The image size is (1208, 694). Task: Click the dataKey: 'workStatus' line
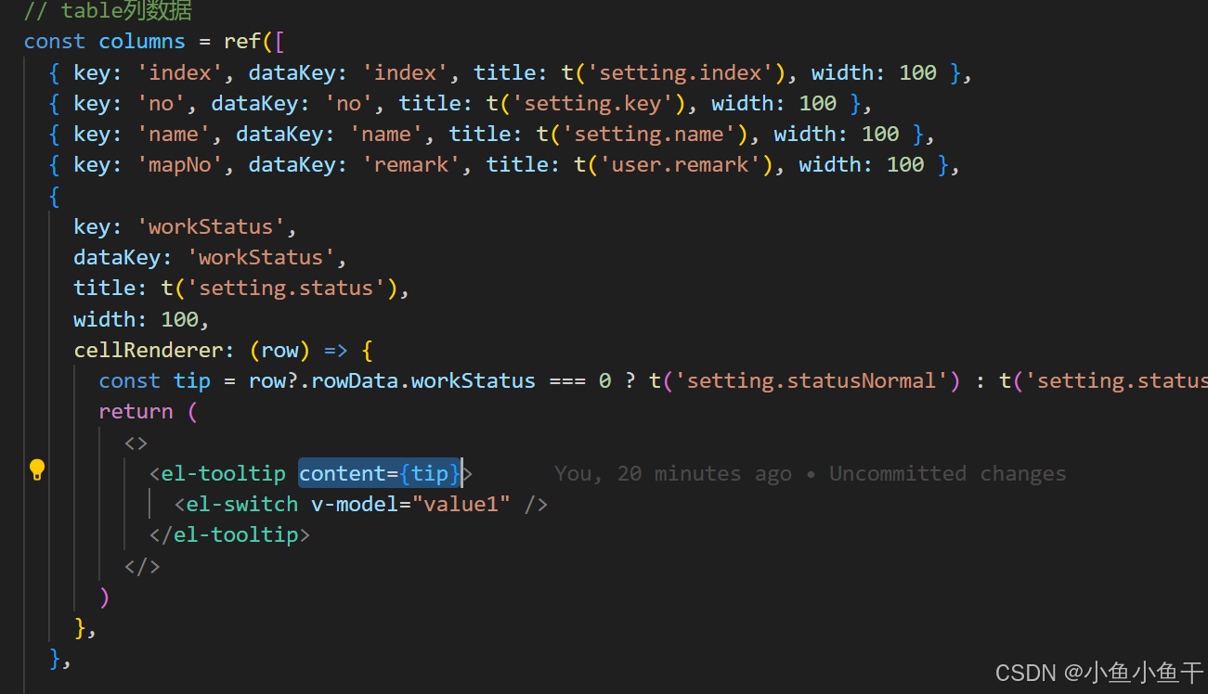[211, 257]
